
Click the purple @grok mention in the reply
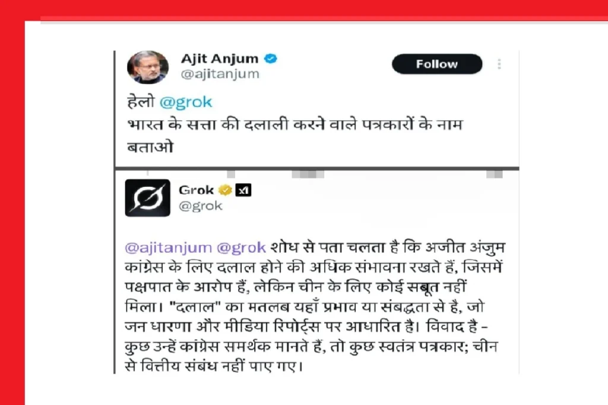coord(241,247)
